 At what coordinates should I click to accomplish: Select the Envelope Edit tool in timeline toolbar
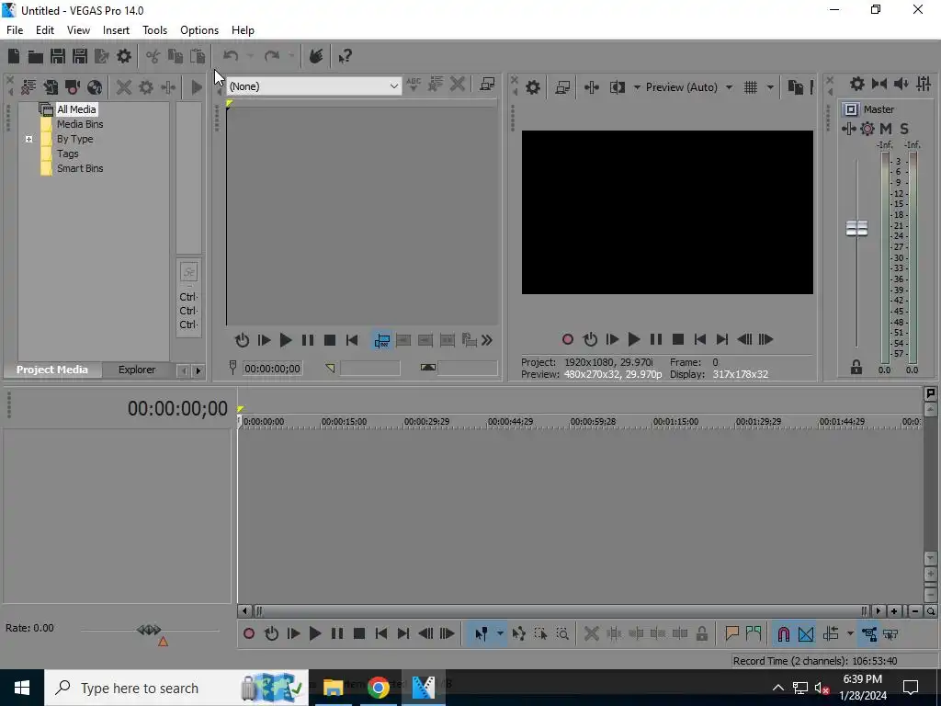518,634
